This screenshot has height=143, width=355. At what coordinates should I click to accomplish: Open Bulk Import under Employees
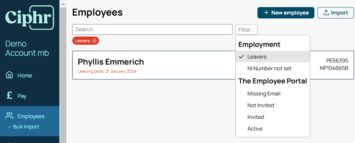coord(26,127)
